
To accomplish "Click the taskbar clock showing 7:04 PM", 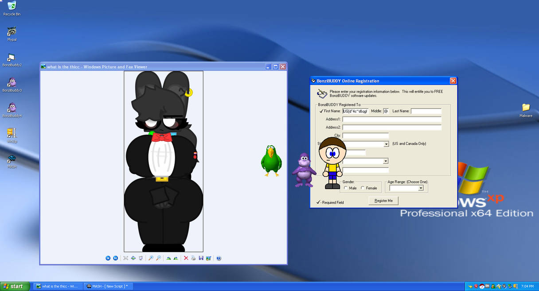I will click(527, 287).
